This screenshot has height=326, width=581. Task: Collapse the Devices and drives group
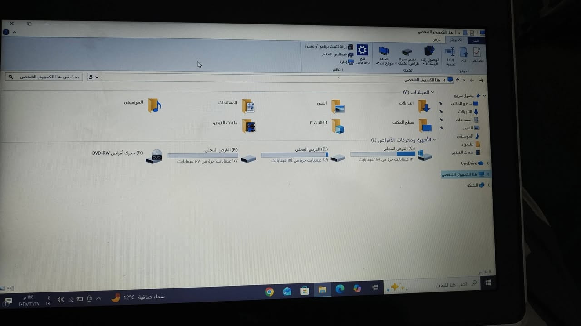pyautogui.click(x=434, y=140)
